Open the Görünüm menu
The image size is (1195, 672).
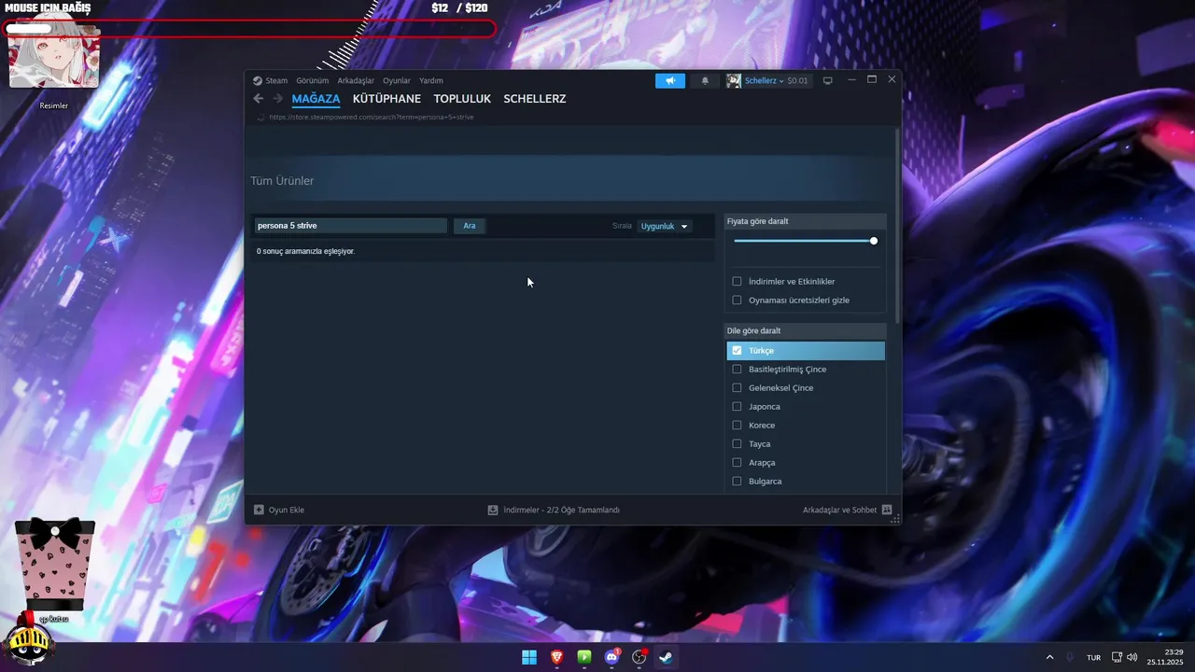312,80
